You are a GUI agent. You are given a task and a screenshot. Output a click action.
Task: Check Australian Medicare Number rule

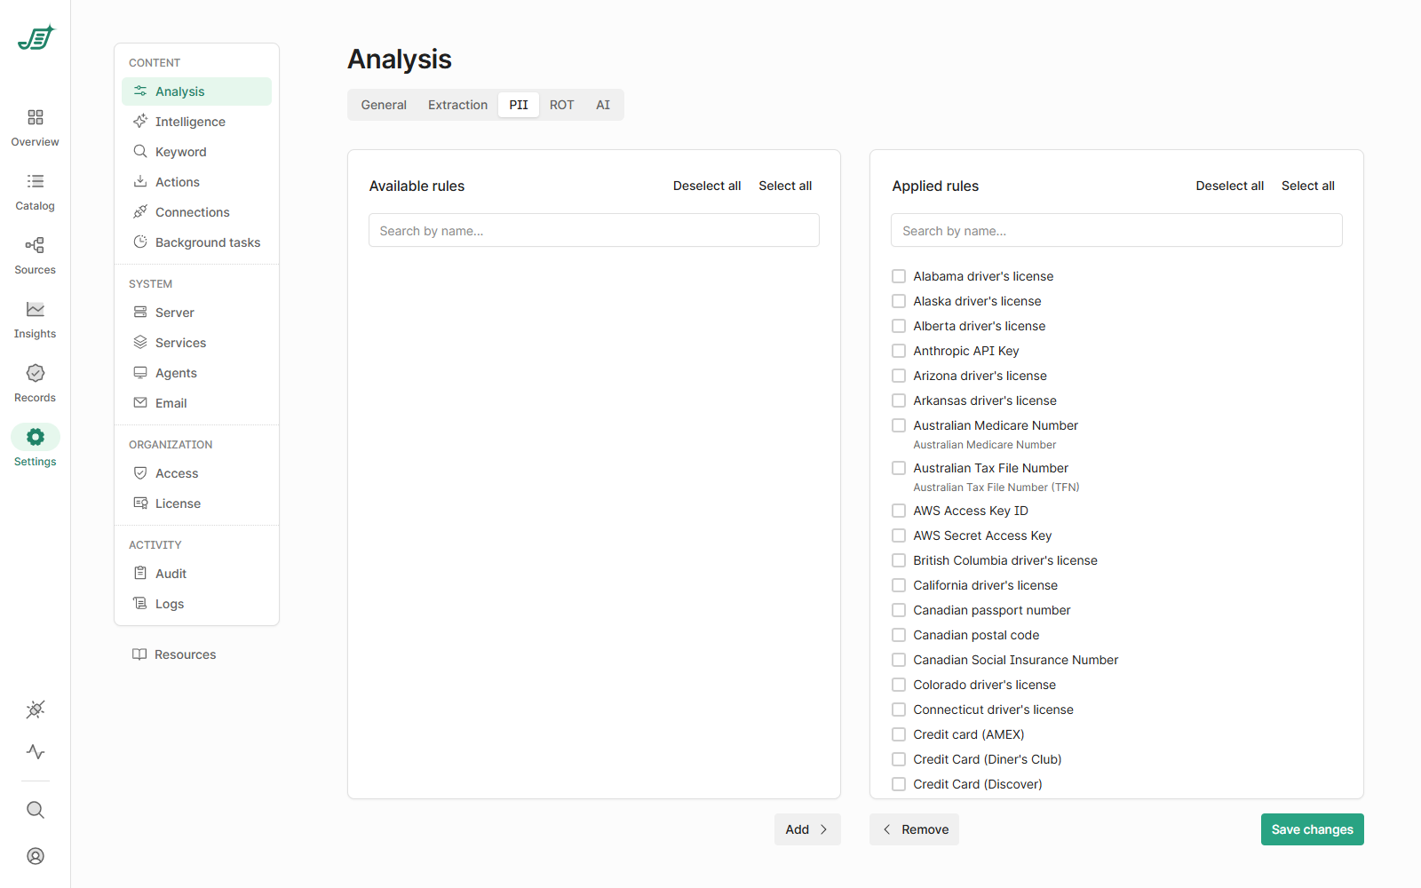(x=899, y=425)
